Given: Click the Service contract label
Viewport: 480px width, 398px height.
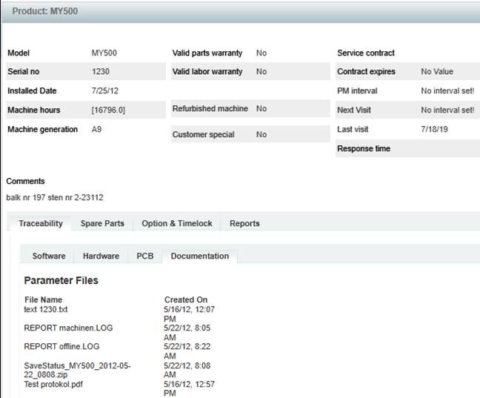Looking at the screenshot, I should click(366, 53).
